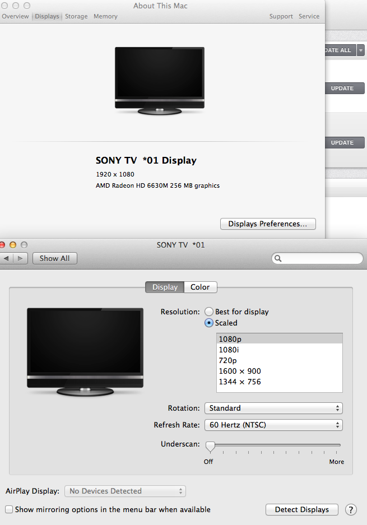Minimize the SONY TV *01 preferences window
This screenshot has width=367, height=525.
[13, 245]
